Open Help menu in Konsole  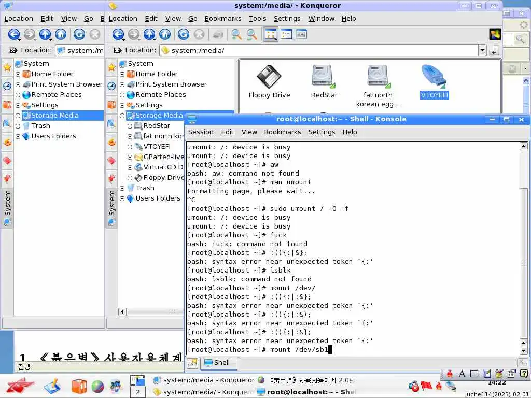(x=350, y=132)
